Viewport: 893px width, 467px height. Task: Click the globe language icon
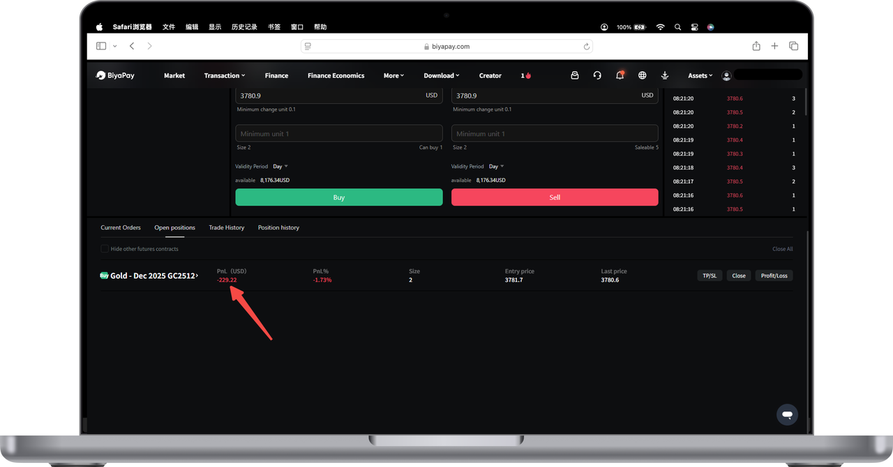[643, 75]
